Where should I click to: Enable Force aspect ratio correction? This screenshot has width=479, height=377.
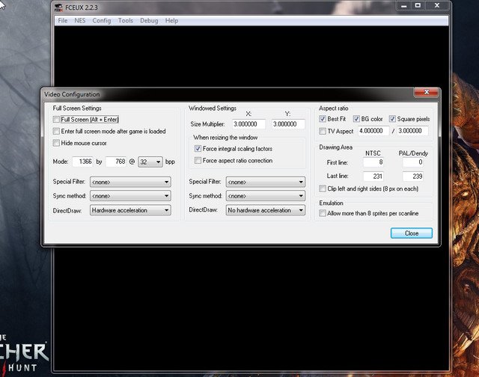pos(198,161)
